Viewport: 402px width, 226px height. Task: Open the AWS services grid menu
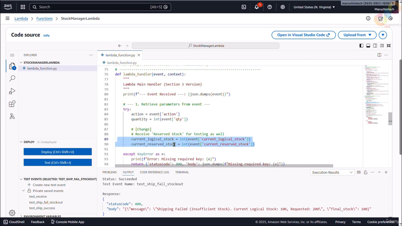pos(23,7)
